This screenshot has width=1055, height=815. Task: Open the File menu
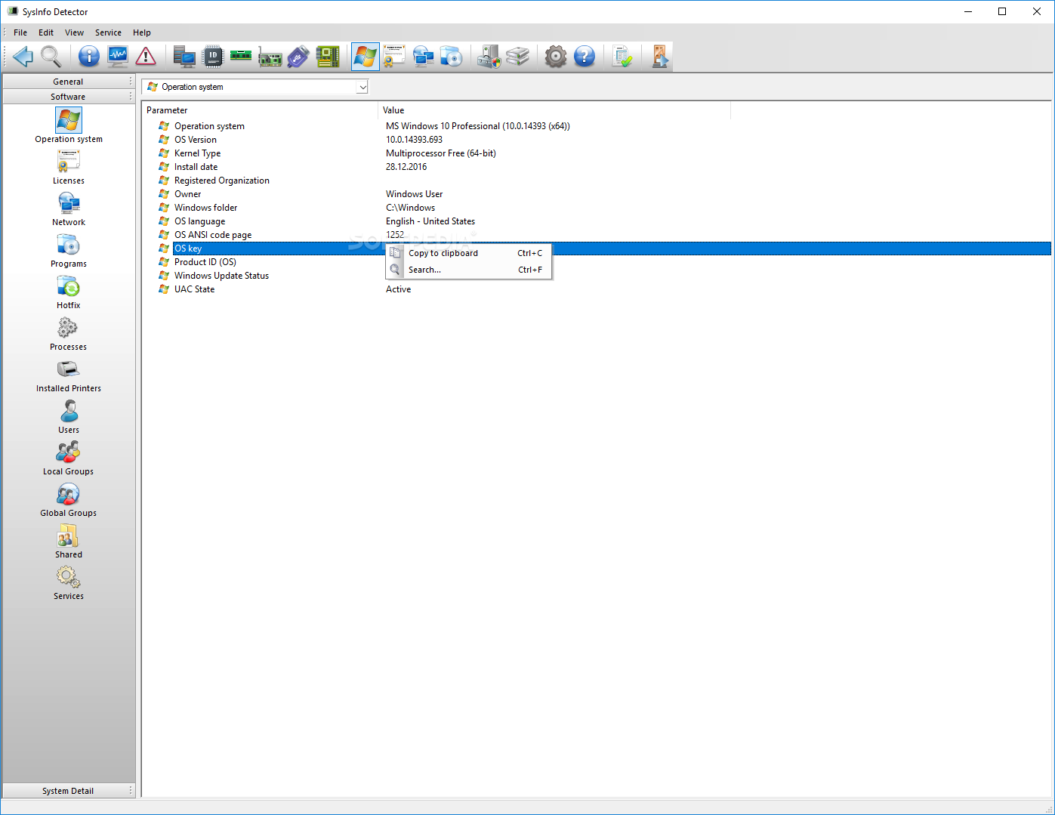(x=20, y=32)
